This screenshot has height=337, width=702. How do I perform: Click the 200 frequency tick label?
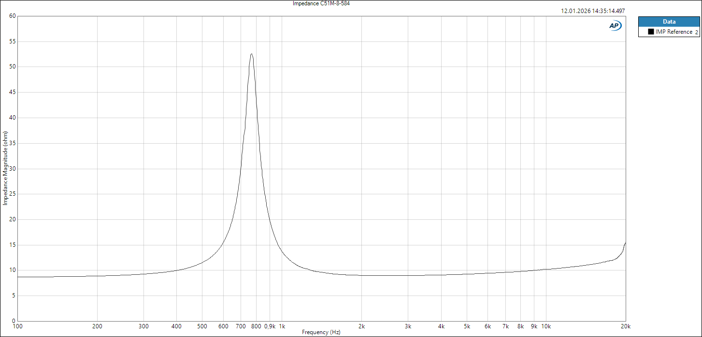(98, 326)
